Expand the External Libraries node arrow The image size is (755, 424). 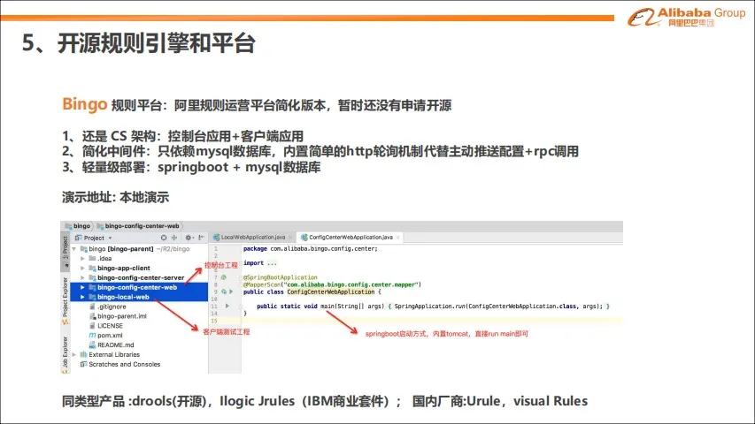(74, 354)
